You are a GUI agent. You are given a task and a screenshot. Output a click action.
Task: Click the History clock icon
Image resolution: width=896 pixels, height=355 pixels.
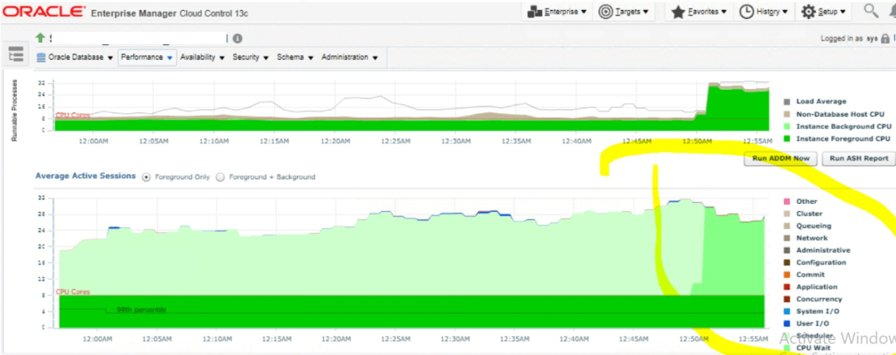746,12
